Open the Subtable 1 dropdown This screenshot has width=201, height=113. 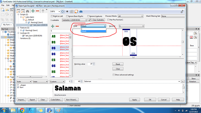[x=75, y=20]
